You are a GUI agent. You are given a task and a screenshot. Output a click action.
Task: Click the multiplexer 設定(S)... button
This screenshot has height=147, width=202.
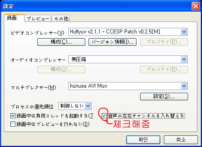164,96
